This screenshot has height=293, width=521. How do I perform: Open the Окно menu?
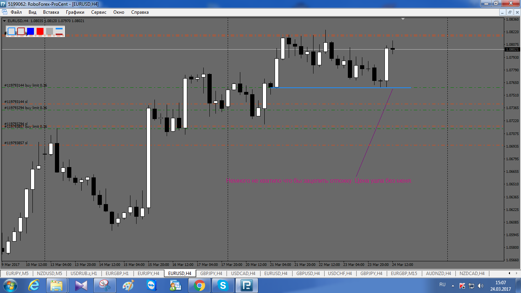(119, 12)
